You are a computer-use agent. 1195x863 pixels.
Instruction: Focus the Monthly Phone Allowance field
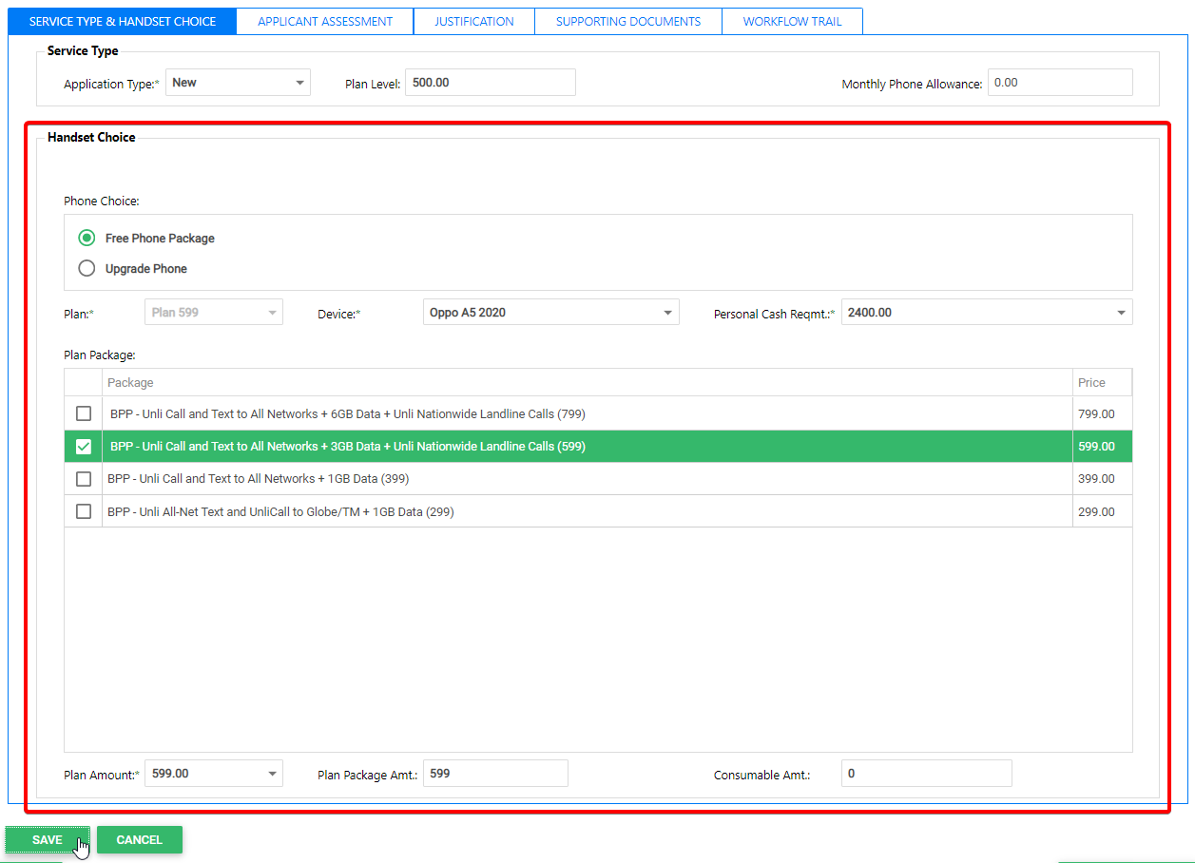point(1060,83)
